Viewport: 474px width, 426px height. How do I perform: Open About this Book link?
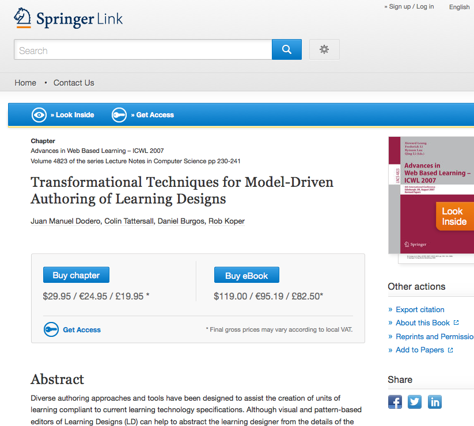point(423,323)
